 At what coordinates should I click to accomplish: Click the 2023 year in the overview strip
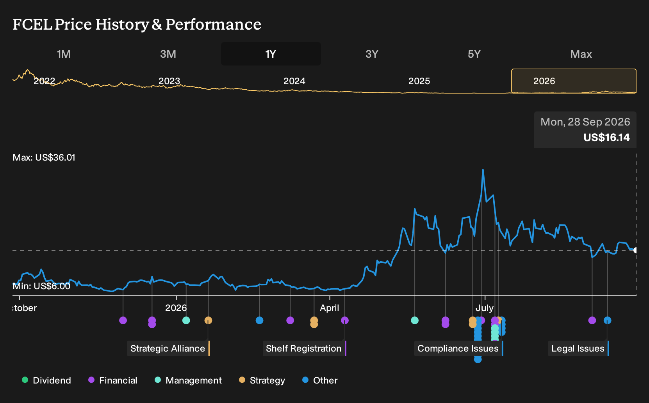coord(169,81)
